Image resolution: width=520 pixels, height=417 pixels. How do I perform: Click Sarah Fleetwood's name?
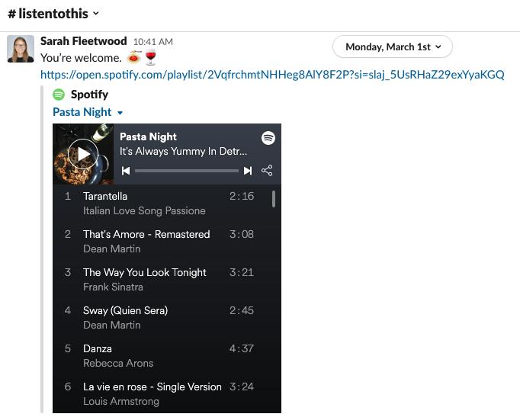(84, 41)
